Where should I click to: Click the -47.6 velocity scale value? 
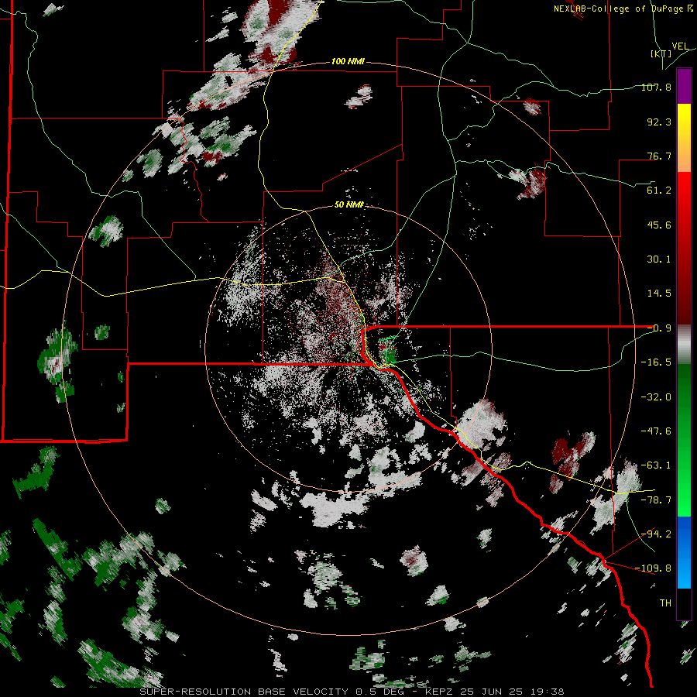656,431
